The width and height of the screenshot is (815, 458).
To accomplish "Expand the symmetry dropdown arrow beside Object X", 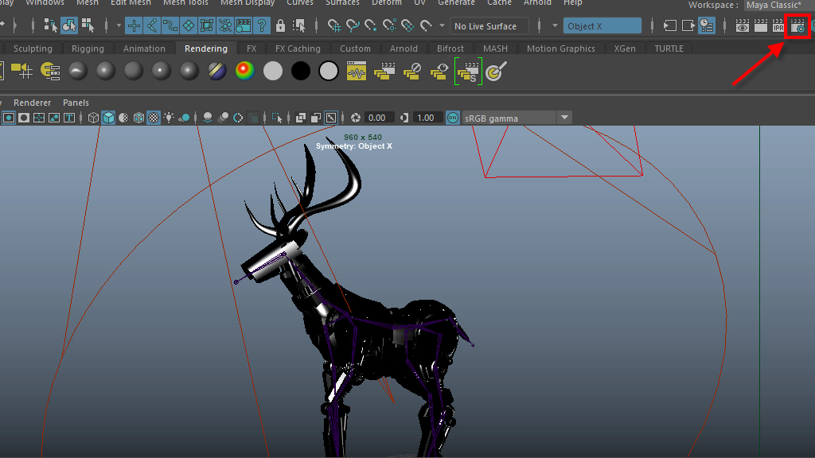I will click(555, 25).
